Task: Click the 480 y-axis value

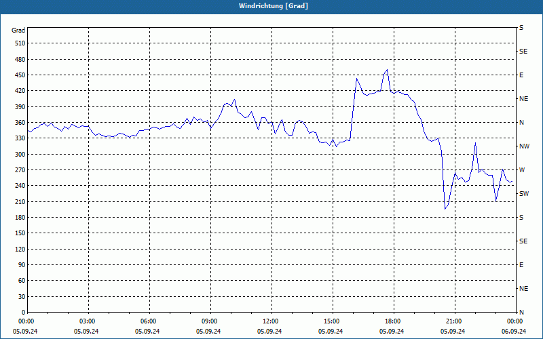Action: 20,59
